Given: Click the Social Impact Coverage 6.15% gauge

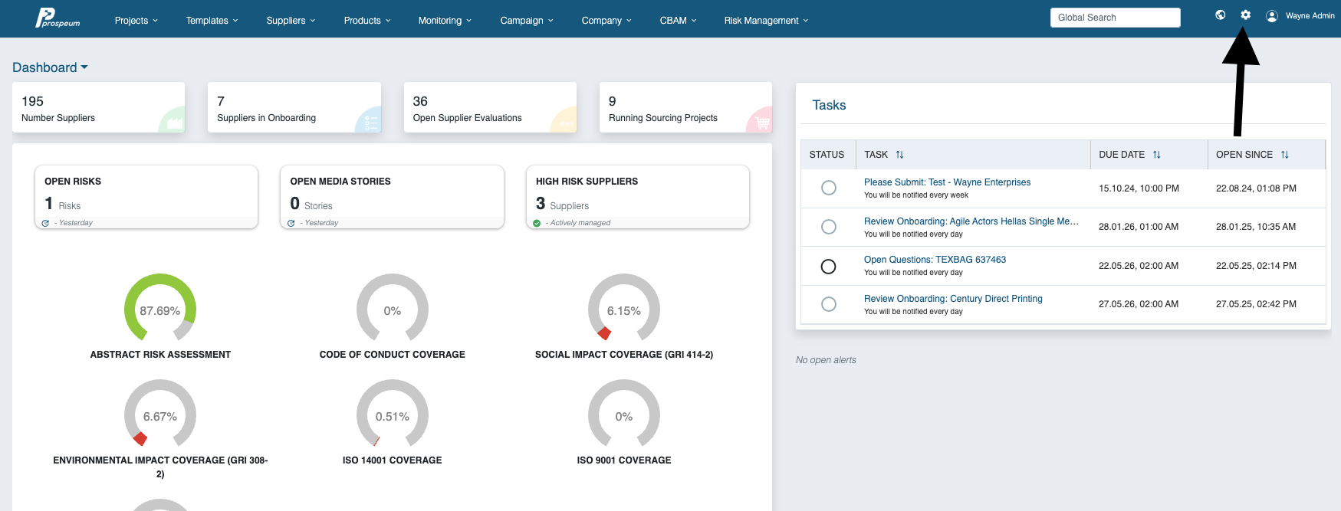Looking at the screenshot, I should point(624,308).
